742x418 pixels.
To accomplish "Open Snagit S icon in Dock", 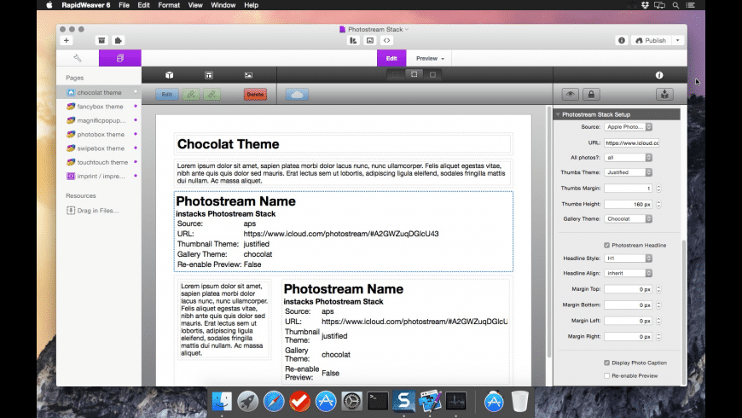I will click(x=403, y=402).
